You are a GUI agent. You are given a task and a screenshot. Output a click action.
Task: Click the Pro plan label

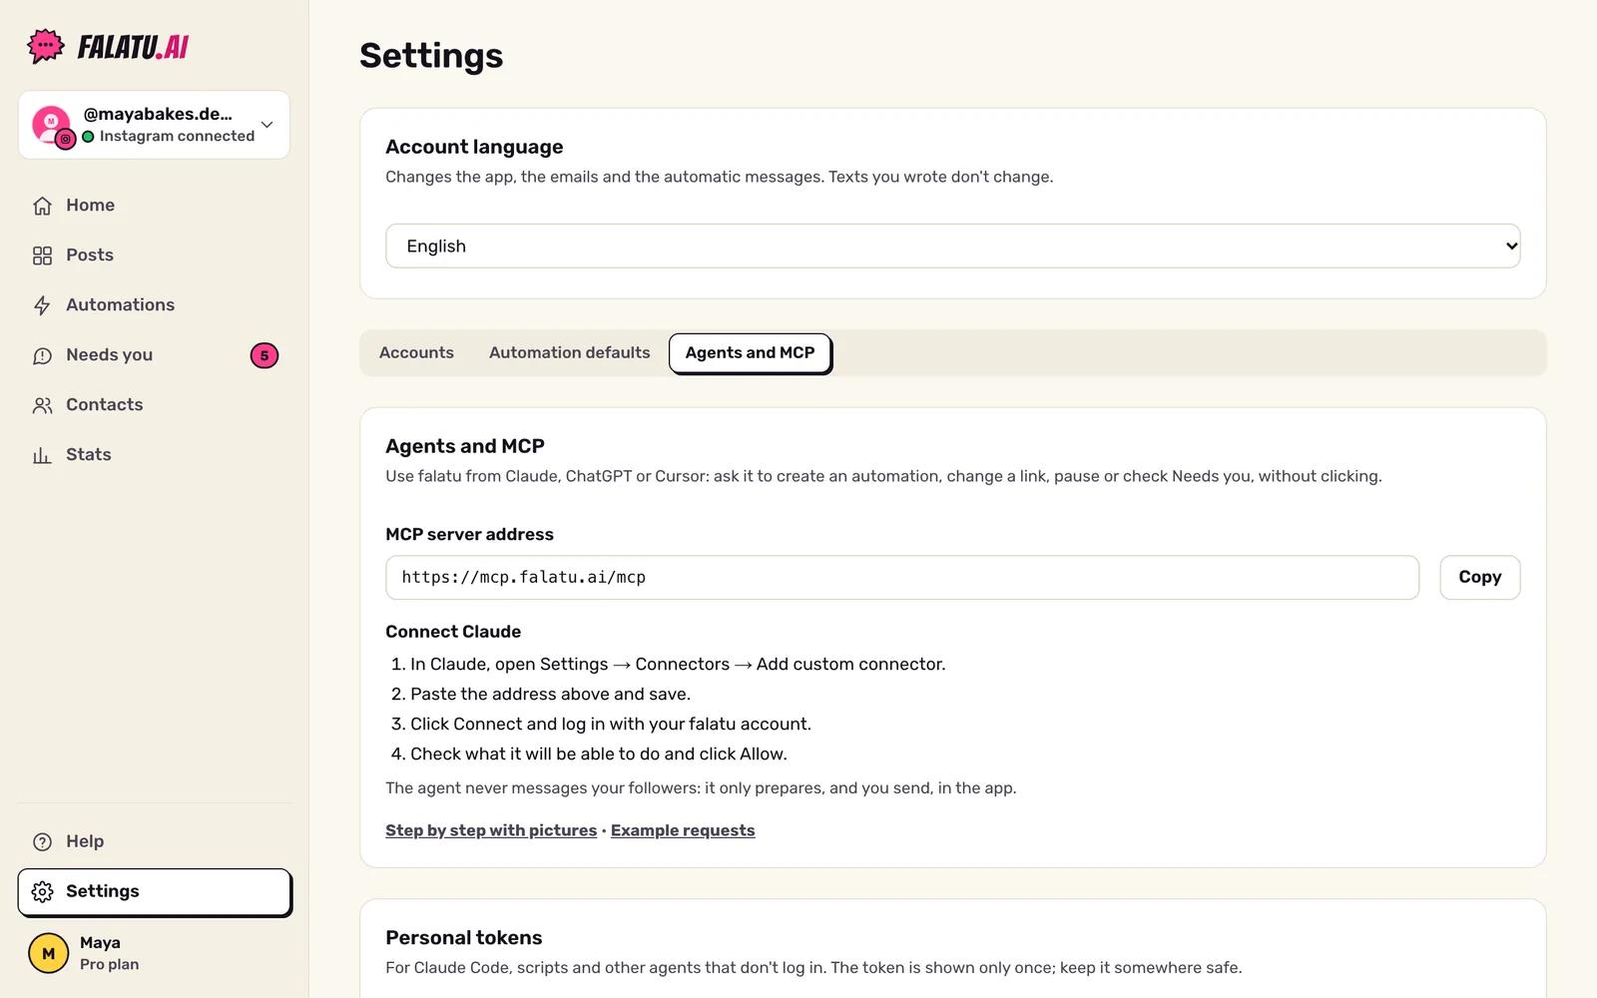pyautogui.click(x=109, y=964)
